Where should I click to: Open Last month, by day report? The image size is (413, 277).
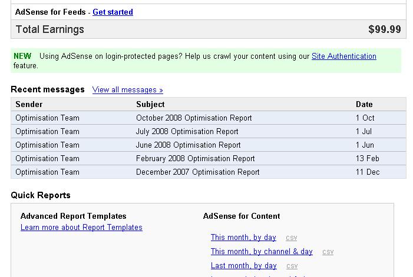pos(243,266)
